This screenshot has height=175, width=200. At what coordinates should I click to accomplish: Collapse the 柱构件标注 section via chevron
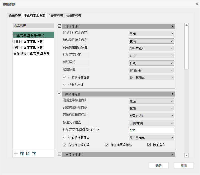172,26
